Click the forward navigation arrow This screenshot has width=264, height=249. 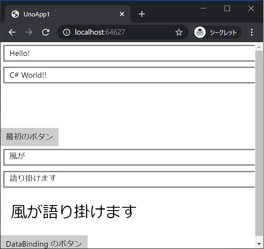[x=29, y=32]
